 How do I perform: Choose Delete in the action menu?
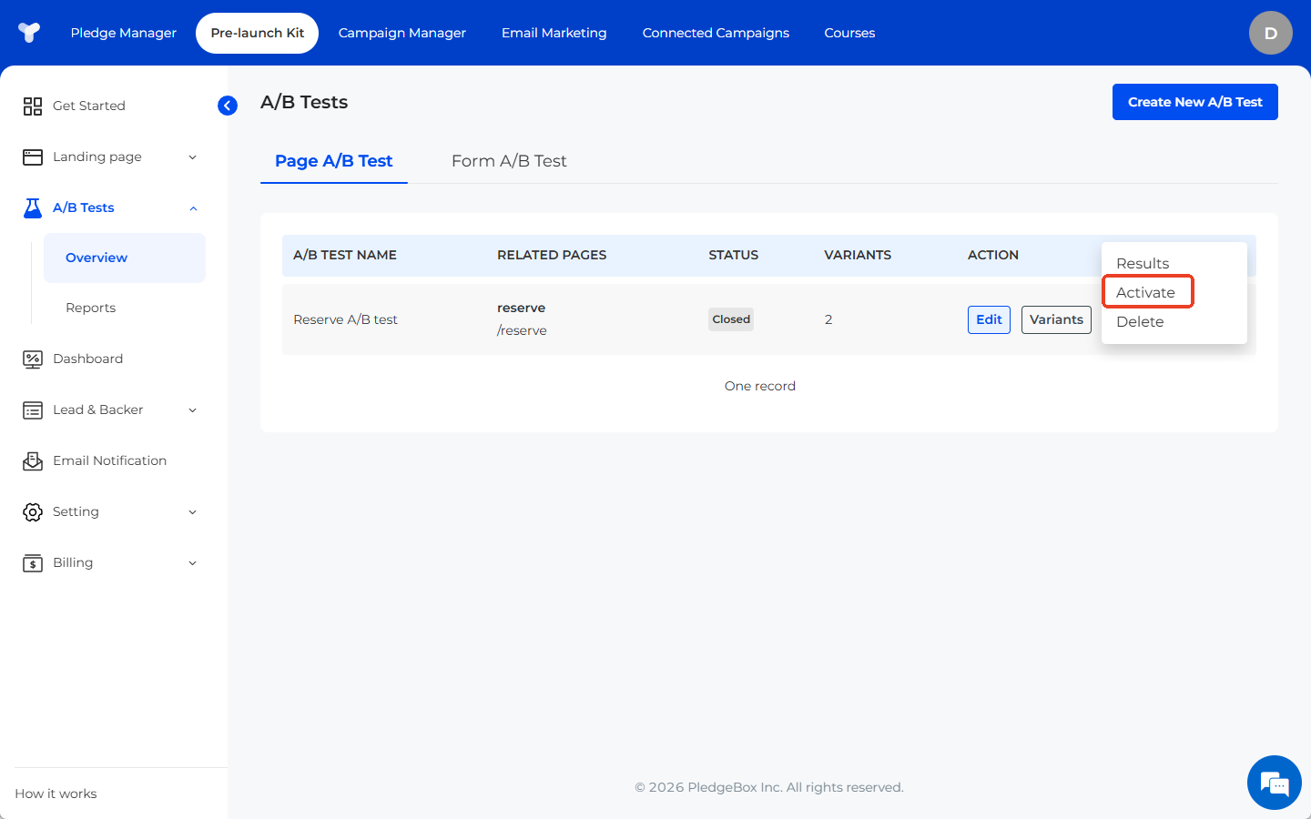[1140, 321]
